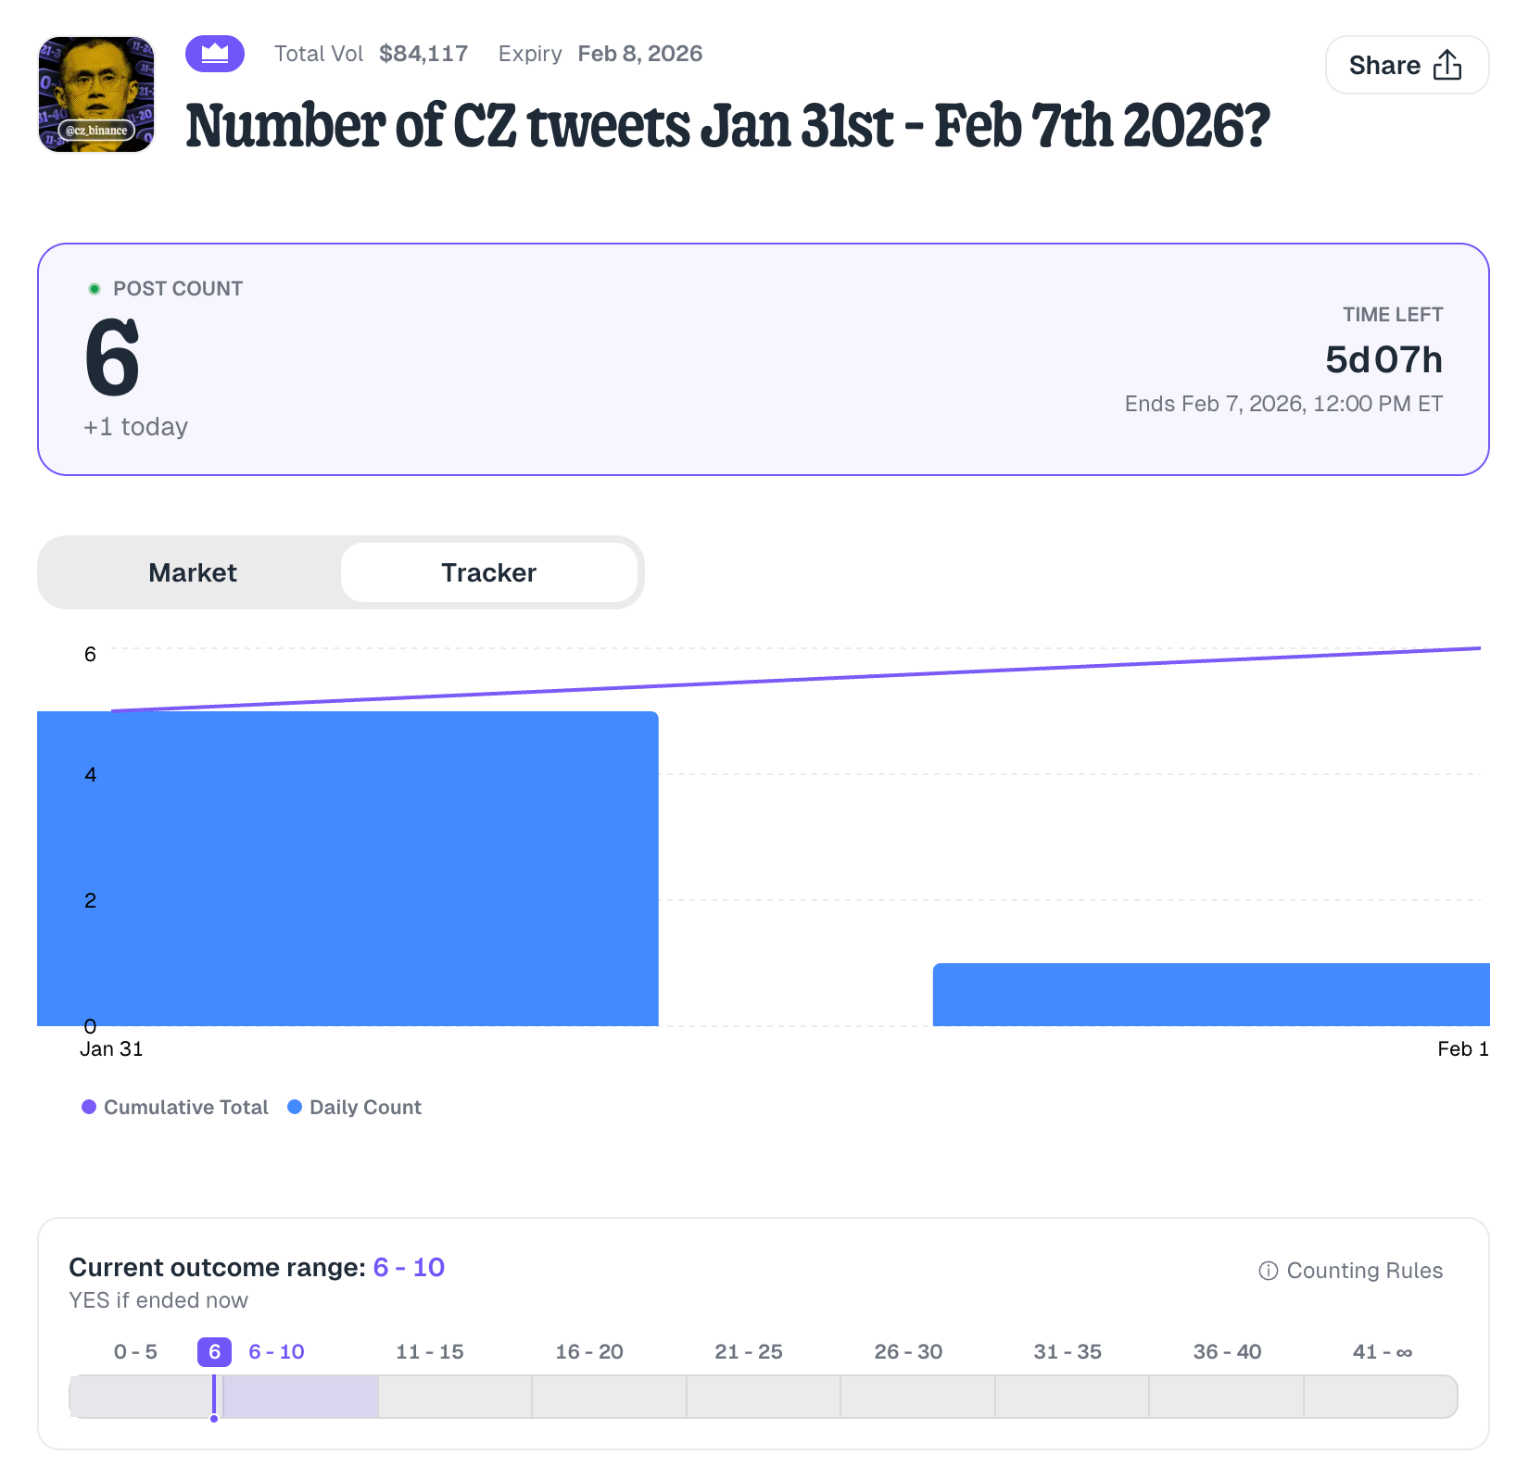Viewport: 1516px width, 1467px height.
Task: Switch to the Market tab
Action: 193,572
